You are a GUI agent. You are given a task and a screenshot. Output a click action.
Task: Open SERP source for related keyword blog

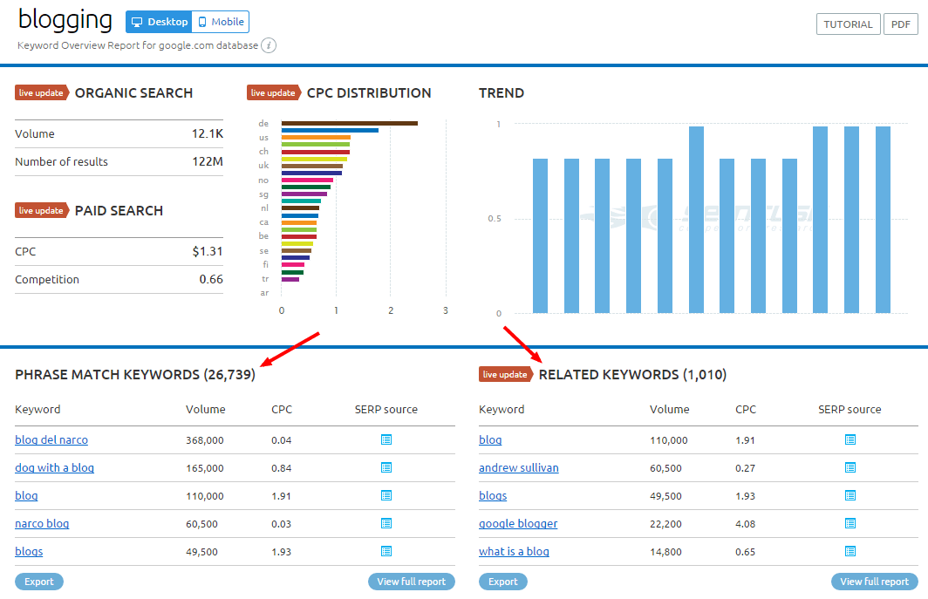tap(850, 439)
